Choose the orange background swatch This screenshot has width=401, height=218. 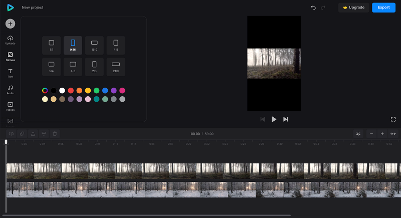tap(79, 91)
